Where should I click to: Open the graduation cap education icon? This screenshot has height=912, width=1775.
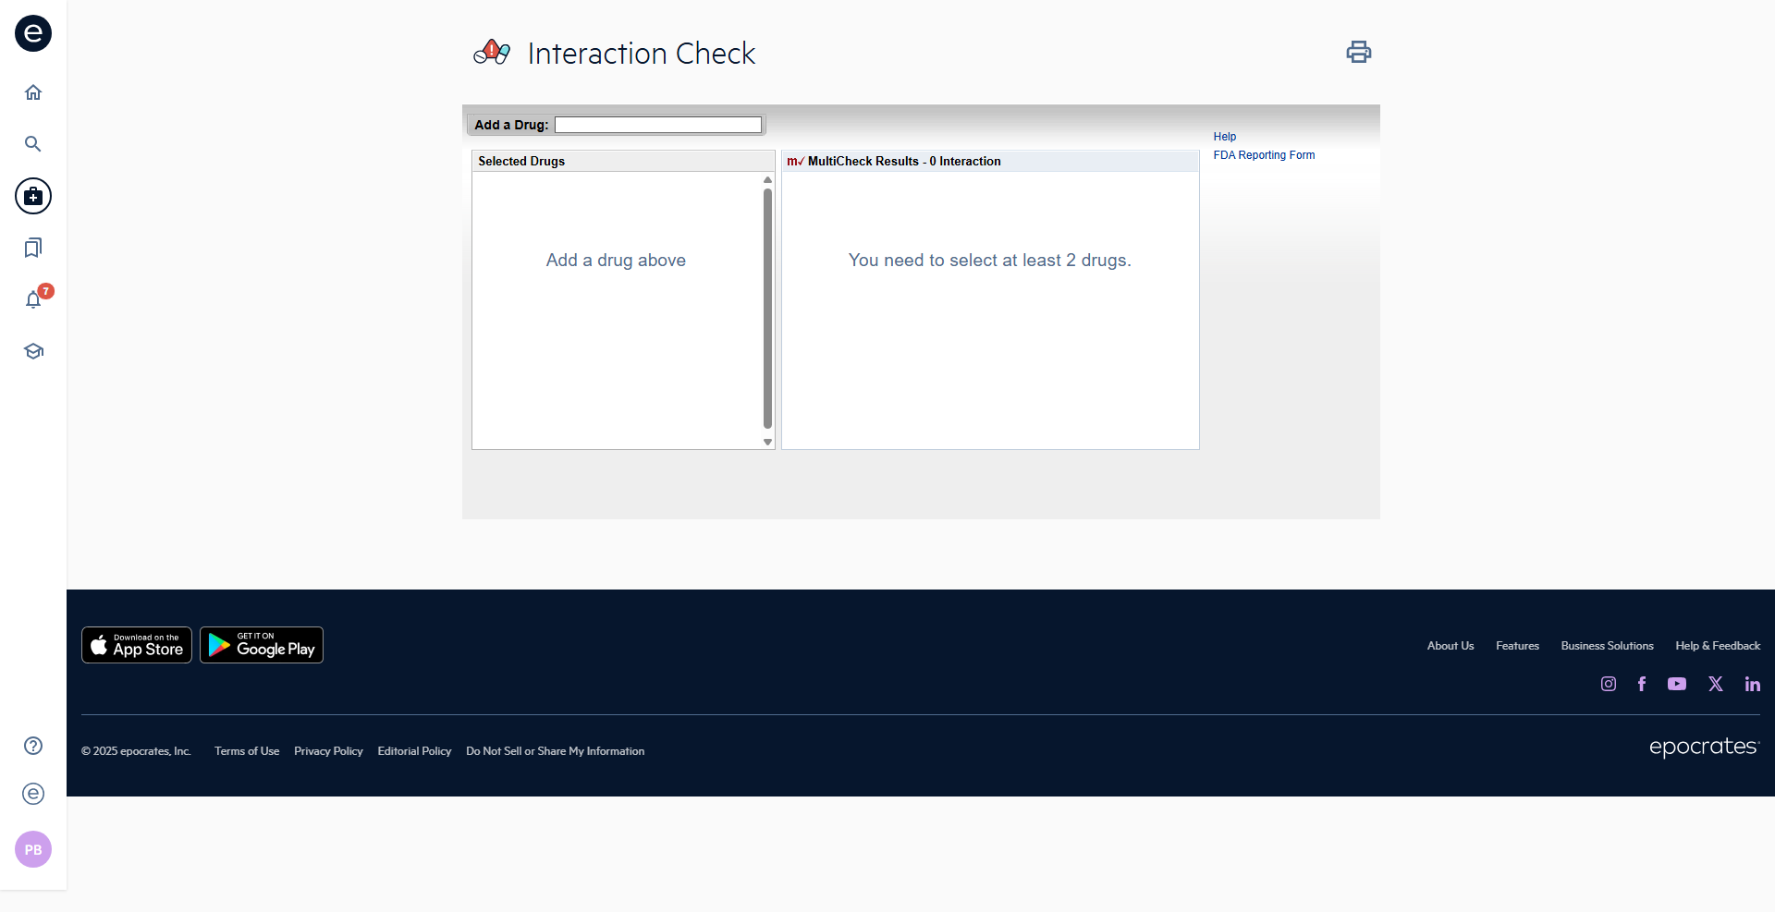[33, 351]
